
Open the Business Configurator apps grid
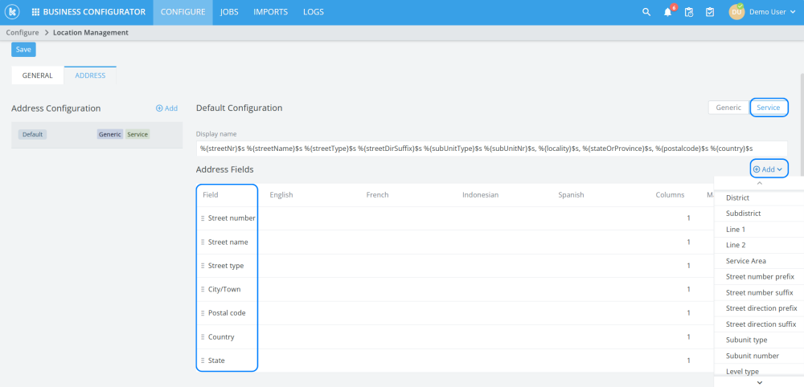tap(35, 12)
